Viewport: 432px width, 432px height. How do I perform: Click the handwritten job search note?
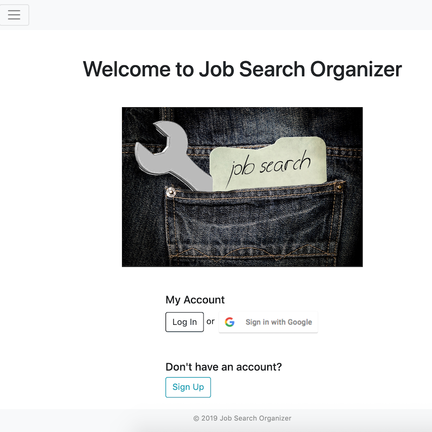(268, 163)
